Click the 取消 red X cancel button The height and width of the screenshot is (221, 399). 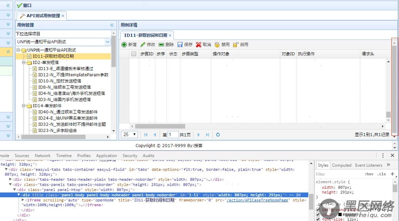click(x=203, y=45)
